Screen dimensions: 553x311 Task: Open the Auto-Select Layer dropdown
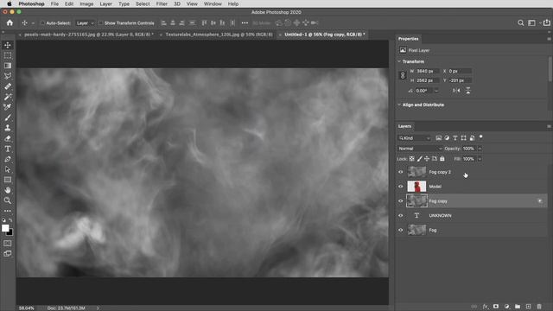point(86,23)
